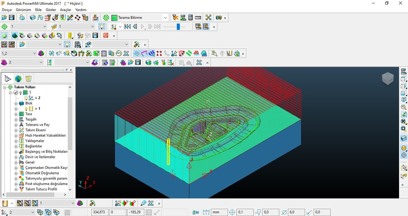Toggle tool lightbulb beside > 1 in tree
Image resolution: width=408 pixels, height=216 pixels.
tap(26, 109)
